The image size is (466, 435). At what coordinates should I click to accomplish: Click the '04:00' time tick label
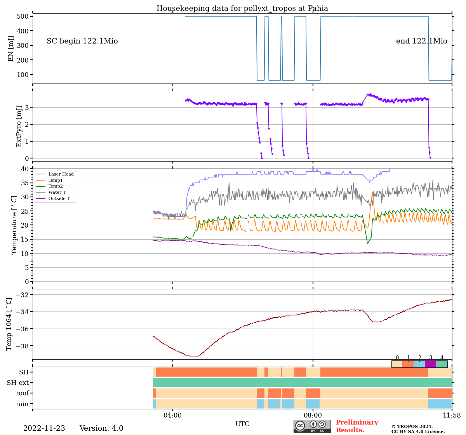(173, 416)
